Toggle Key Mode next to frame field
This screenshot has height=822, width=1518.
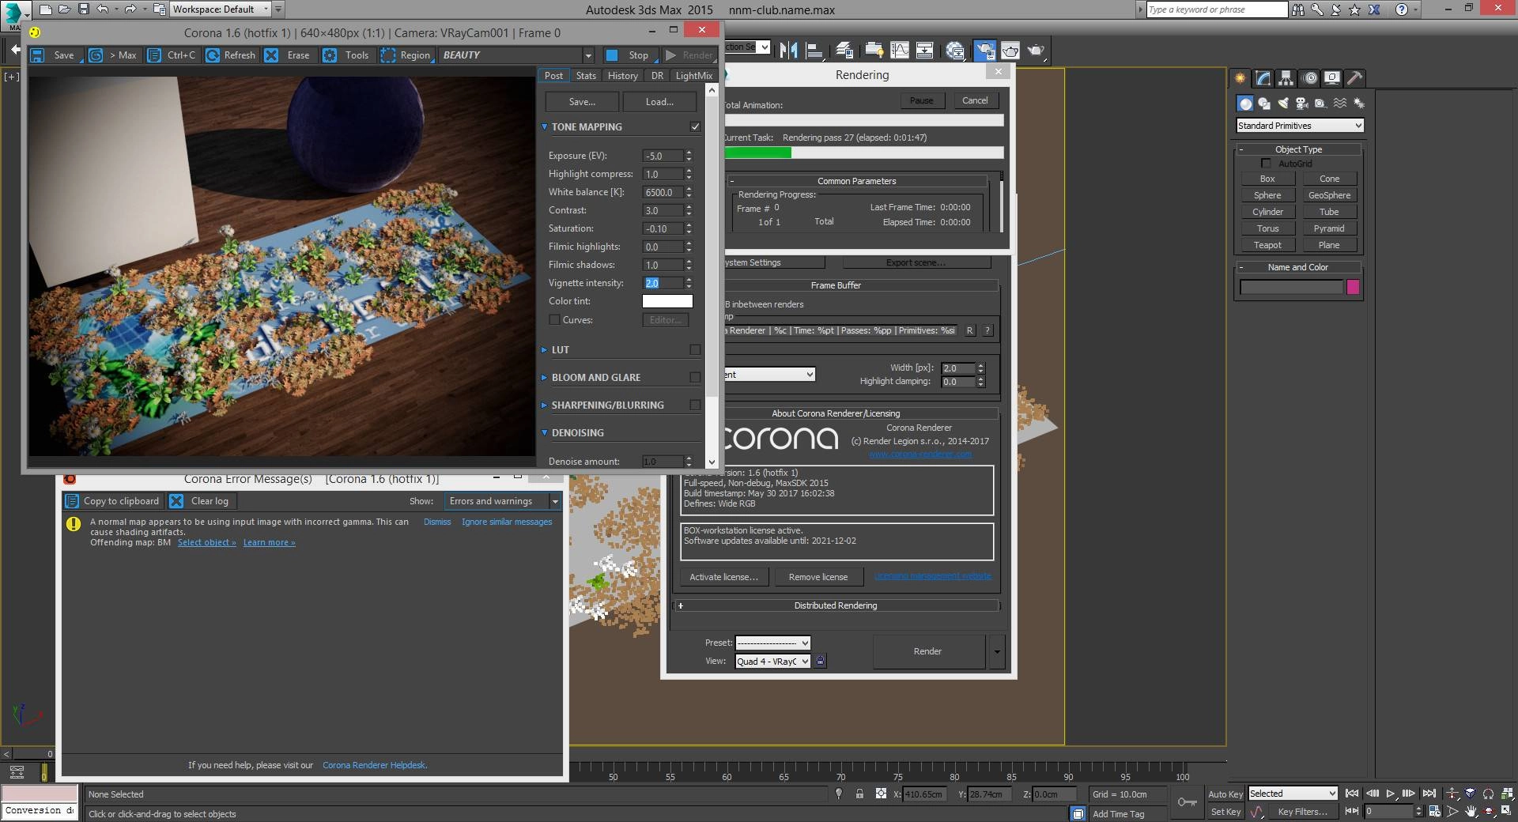coord(1352,811)
